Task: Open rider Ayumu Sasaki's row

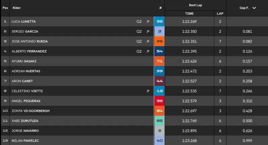Action: coord(135,61)
